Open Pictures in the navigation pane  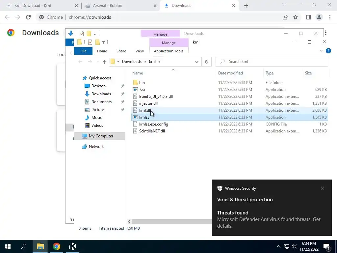click(x=98, y=110)
